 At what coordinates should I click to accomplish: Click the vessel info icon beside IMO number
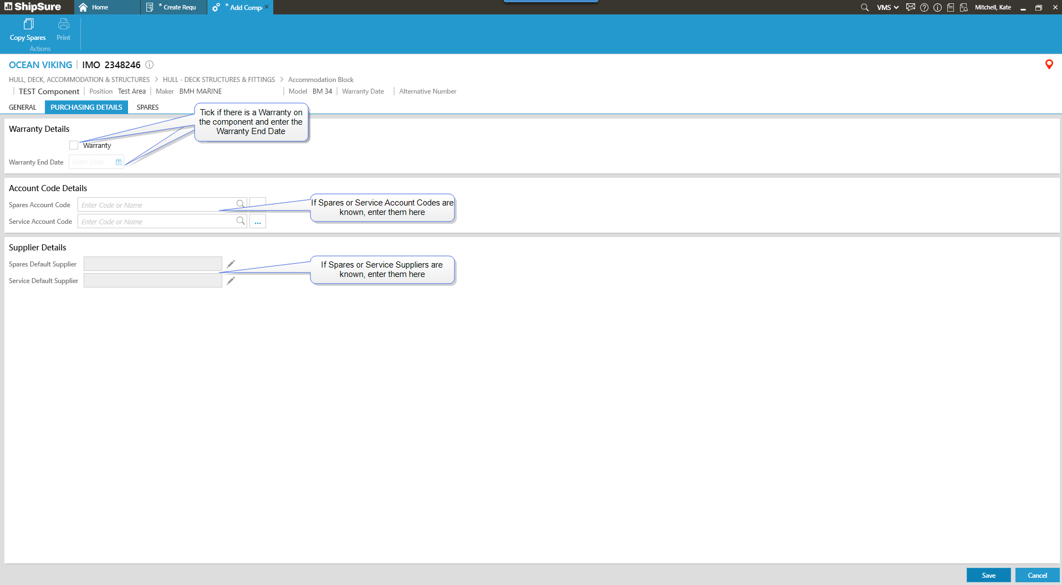coord(149,65)
